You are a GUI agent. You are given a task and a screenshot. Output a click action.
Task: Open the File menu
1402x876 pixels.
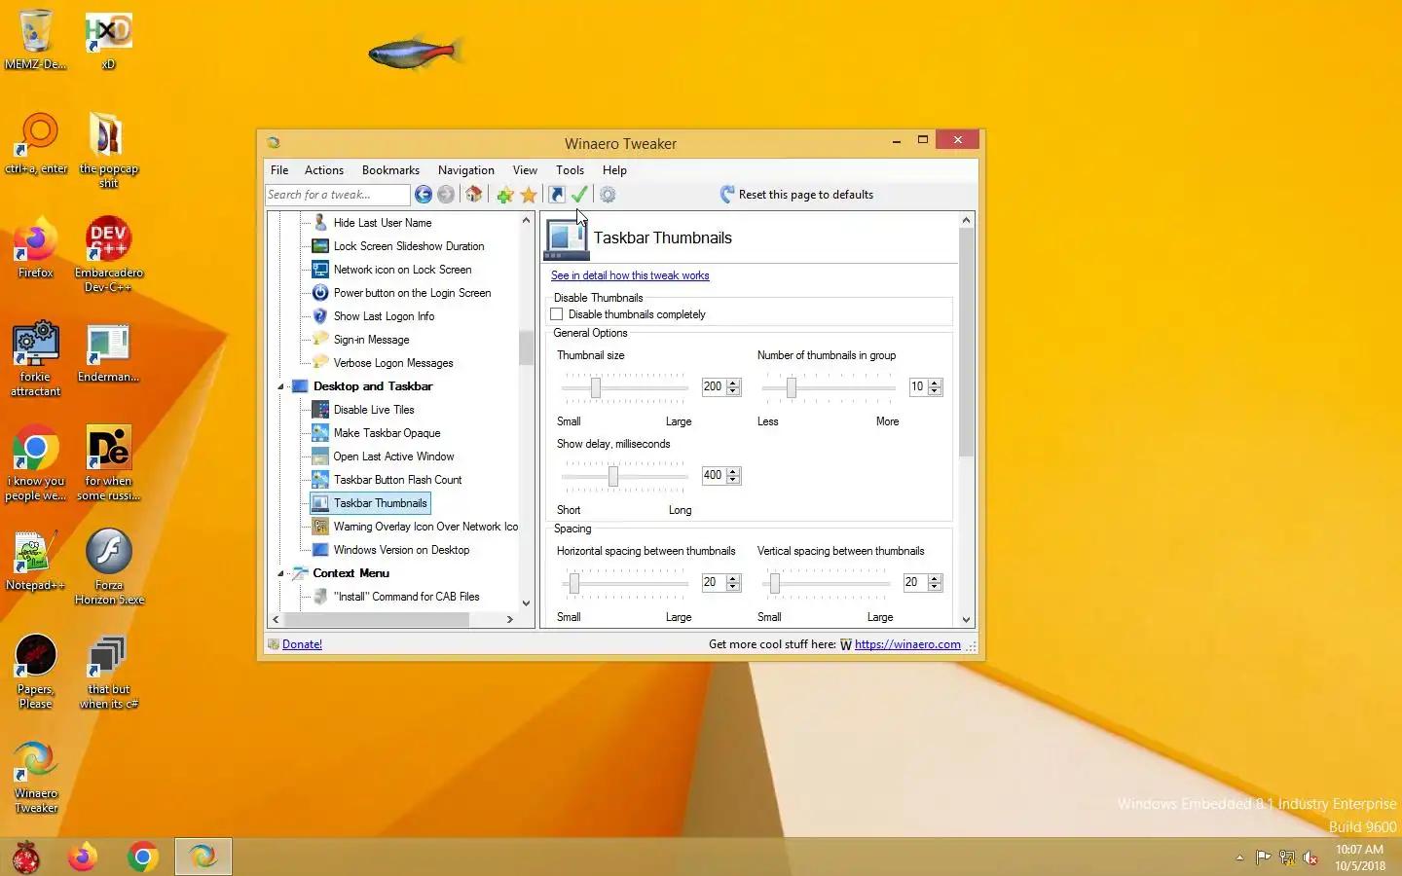click(279, 169)
